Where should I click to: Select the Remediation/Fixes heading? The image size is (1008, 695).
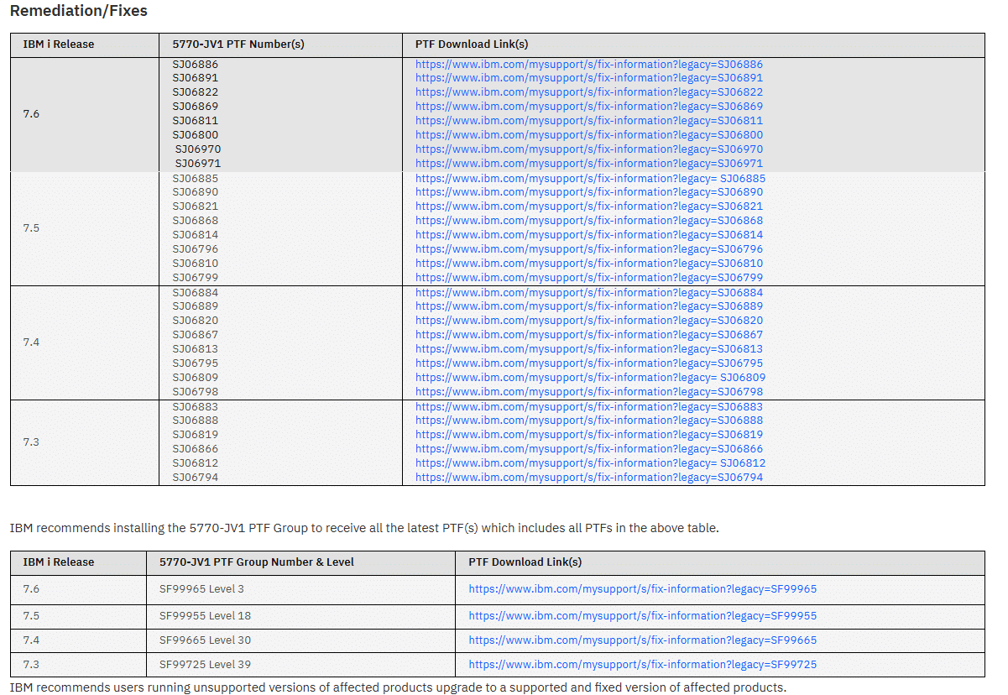pyautogui.click(x=79, y=12)
